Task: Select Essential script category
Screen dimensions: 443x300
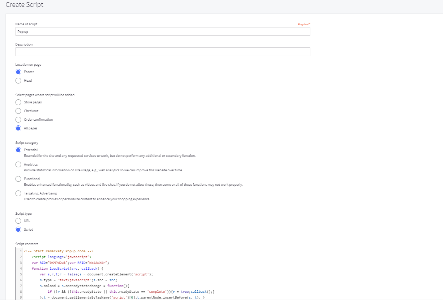Action: click(18, 150)
